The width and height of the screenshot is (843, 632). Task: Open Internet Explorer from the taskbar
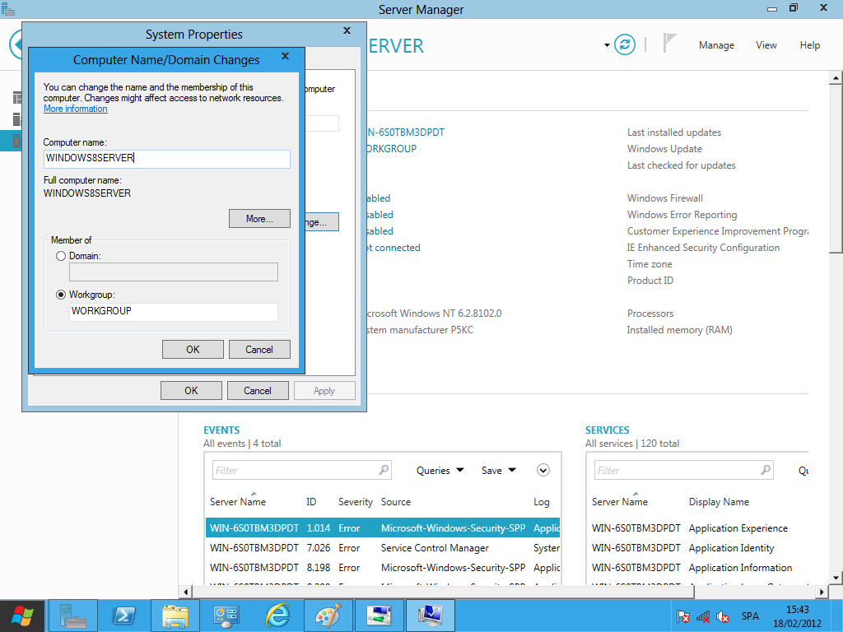click(x=277, y=616)
